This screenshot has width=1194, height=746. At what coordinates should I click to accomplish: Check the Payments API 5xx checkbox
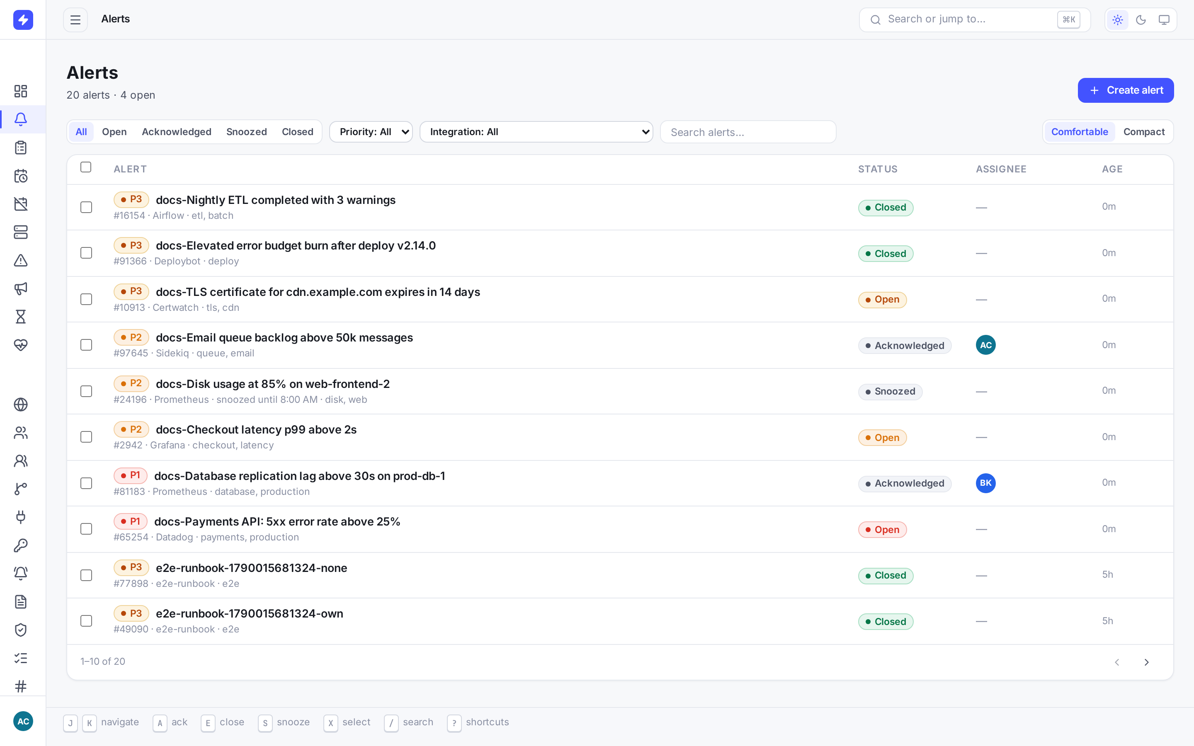coord(86,529)
